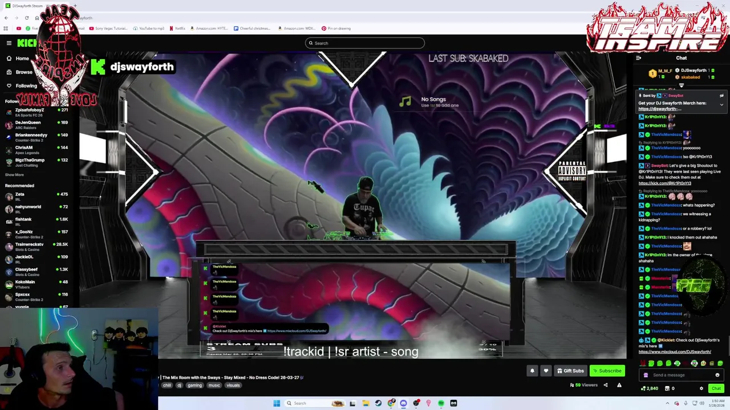Screen dimensions: 730x410
Task: Open the taskbar microphone icon
Action: tap(684, 403)
